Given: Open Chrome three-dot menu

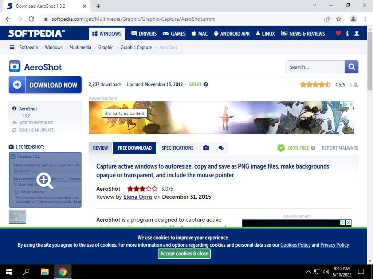Looking at the screenshot, I should 365,19.
